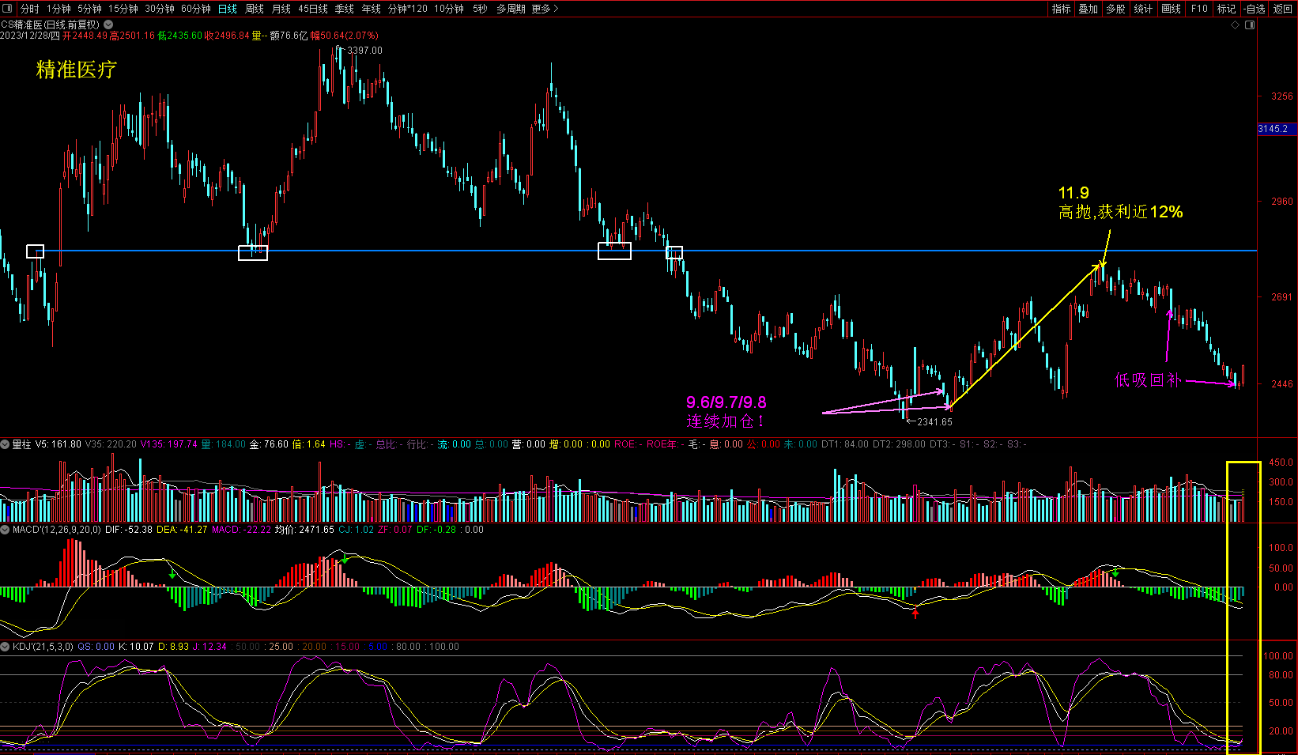
Task: Select the 45日线 period tab
Action: click(313, 9)
